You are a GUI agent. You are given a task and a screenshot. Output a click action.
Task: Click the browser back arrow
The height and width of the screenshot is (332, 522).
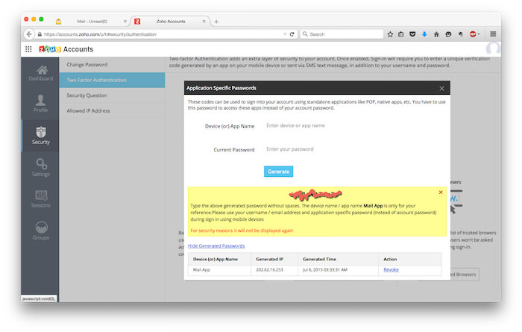[29, 34]
